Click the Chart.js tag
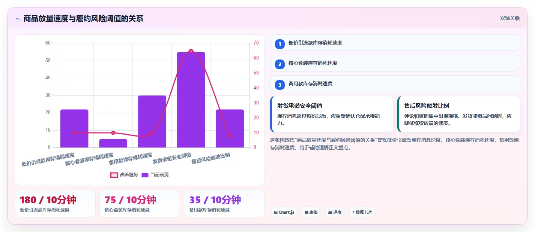535x232 pixels. 284,212
